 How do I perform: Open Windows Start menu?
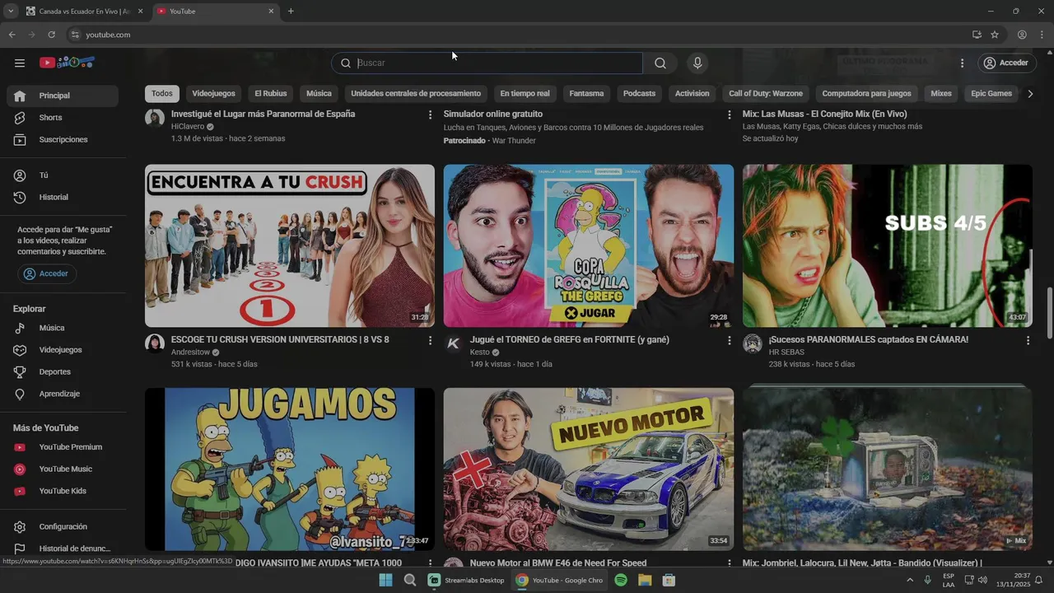click(x=385, y=580)
